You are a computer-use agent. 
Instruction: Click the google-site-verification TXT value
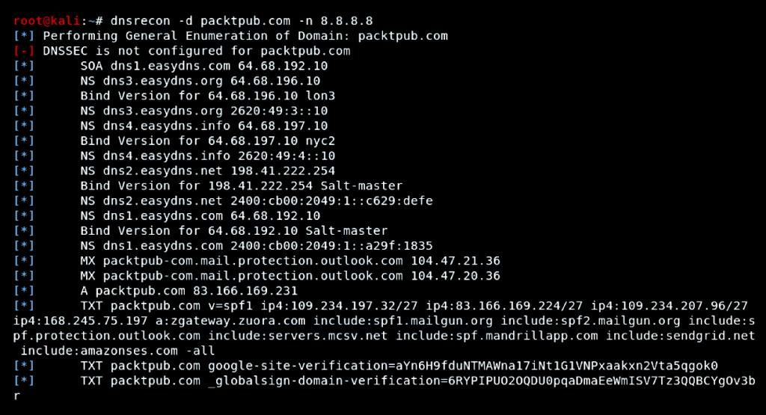point(462,366)
